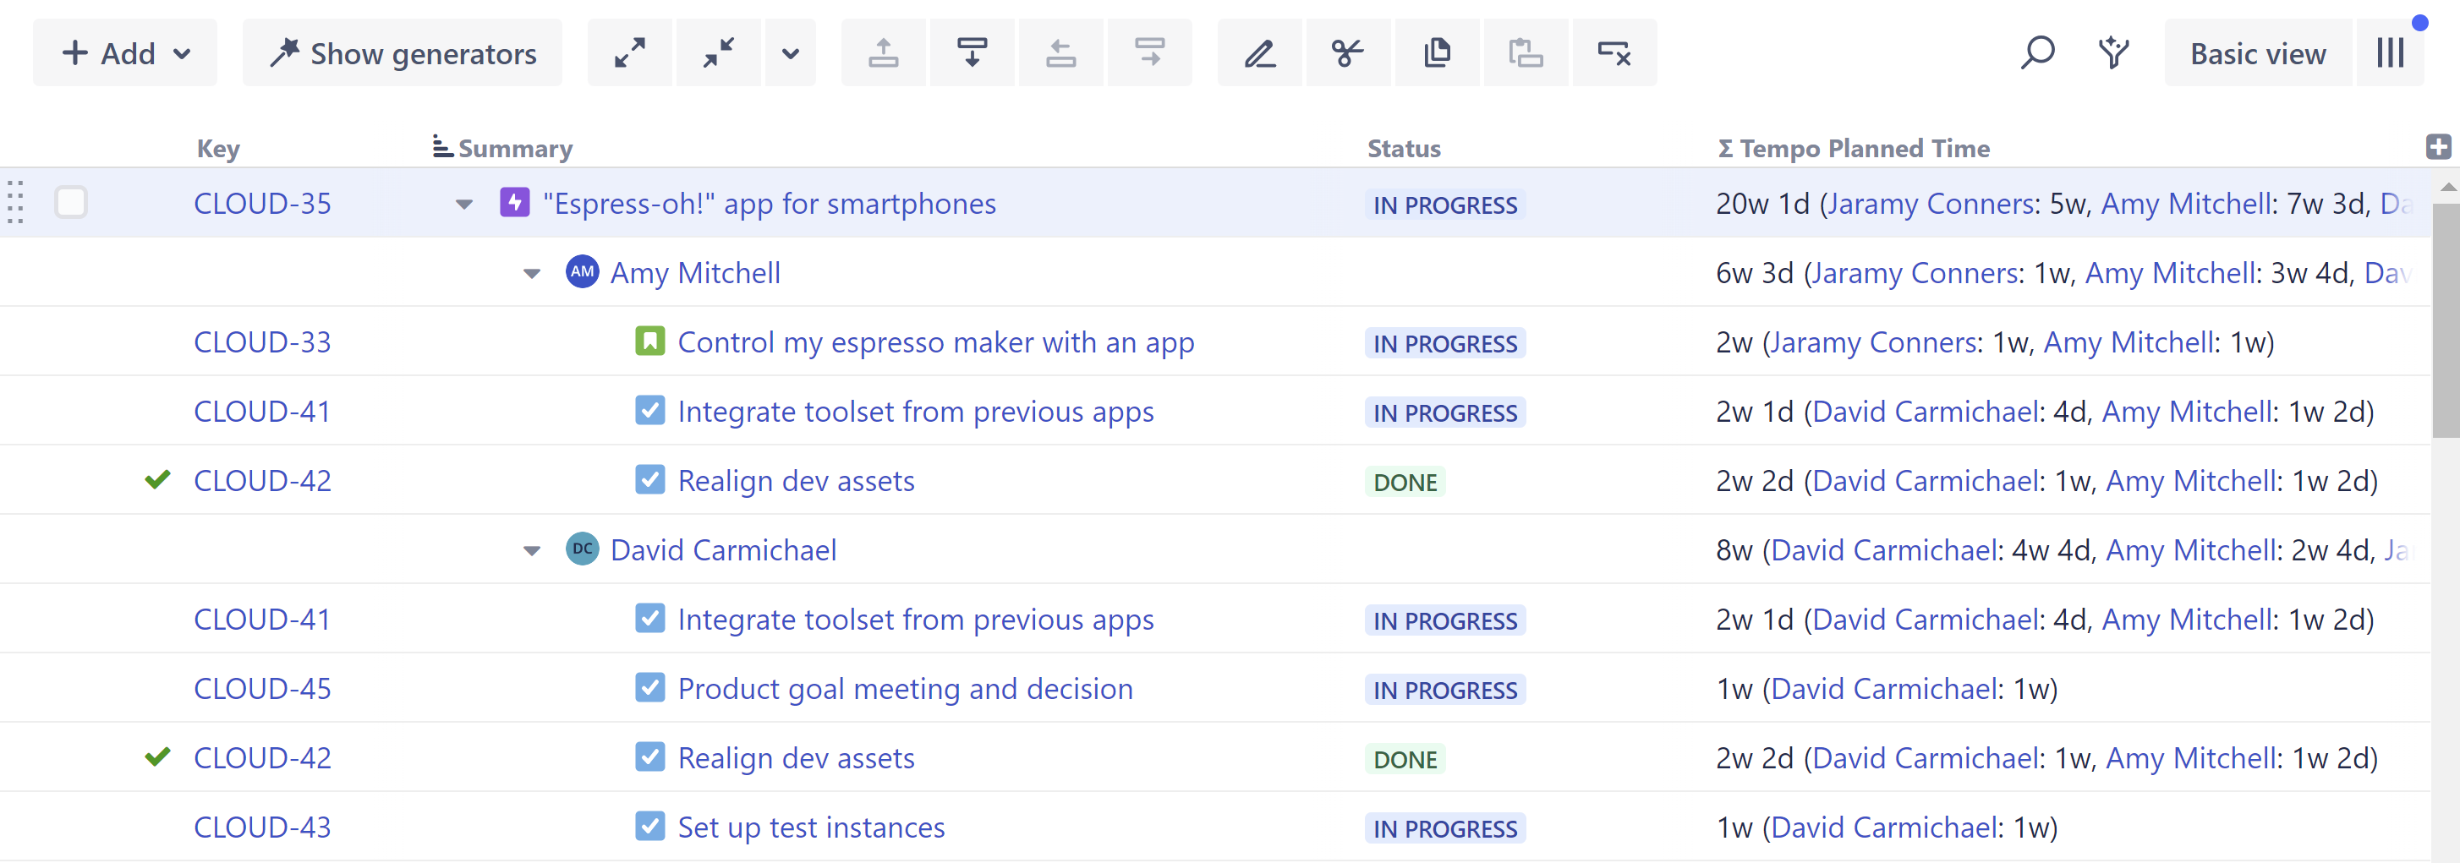
Task: Open the column layout icon at top right
Action: point(2391,52)
